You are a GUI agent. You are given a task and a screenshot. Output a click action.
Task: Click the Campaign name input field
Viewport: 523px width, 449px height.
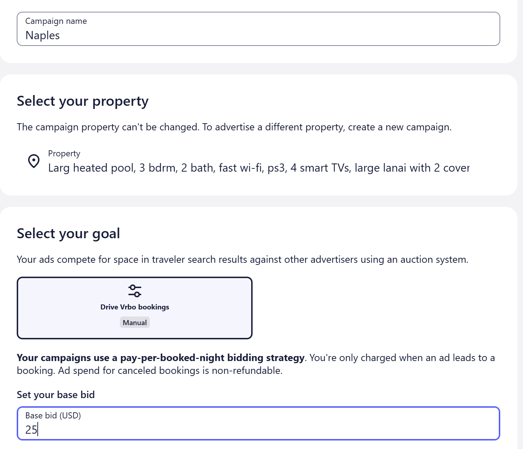[x=258, y=29]
